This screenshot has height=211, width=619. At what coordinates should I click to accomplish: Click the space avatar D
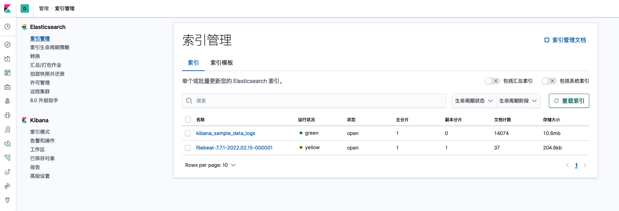(25, 8)
